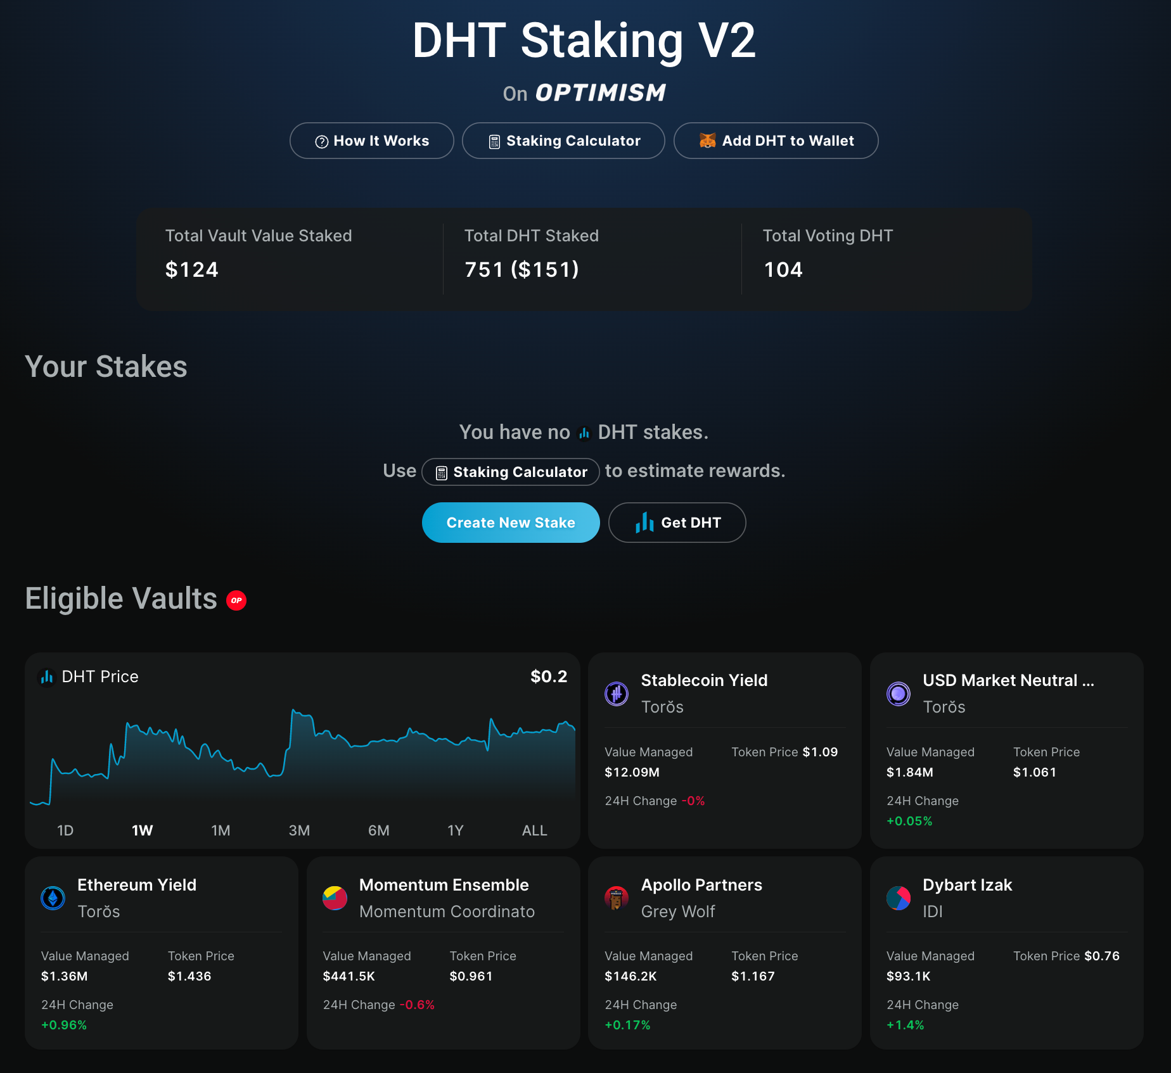Click the red OP badge beside Eligible Vaults
Viewport: 1171px width, 1073px height.
[236, 600]
